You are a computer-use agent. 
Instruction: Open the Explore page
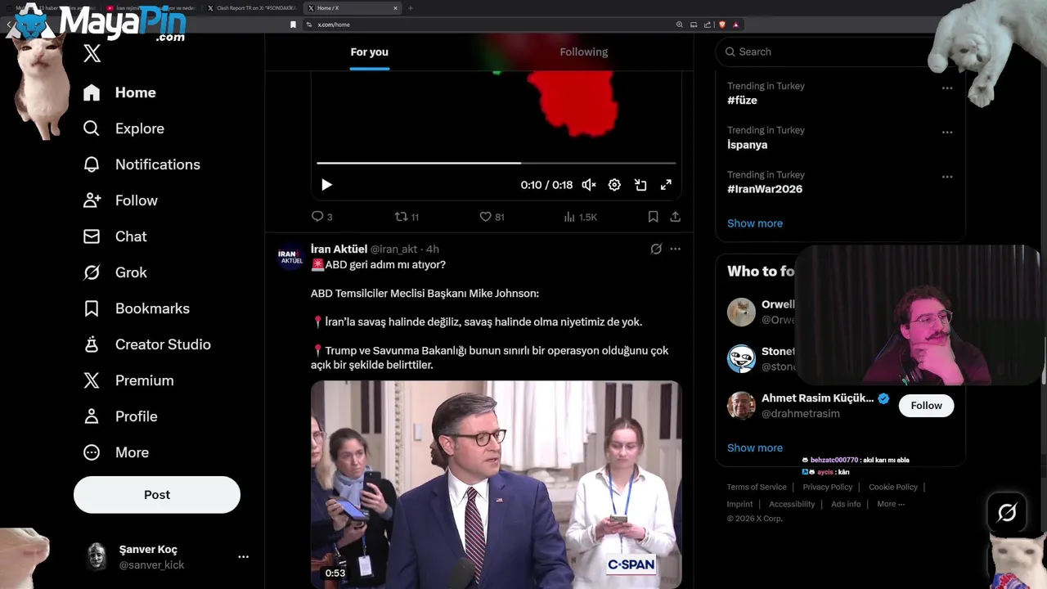[x=124, y=128]
